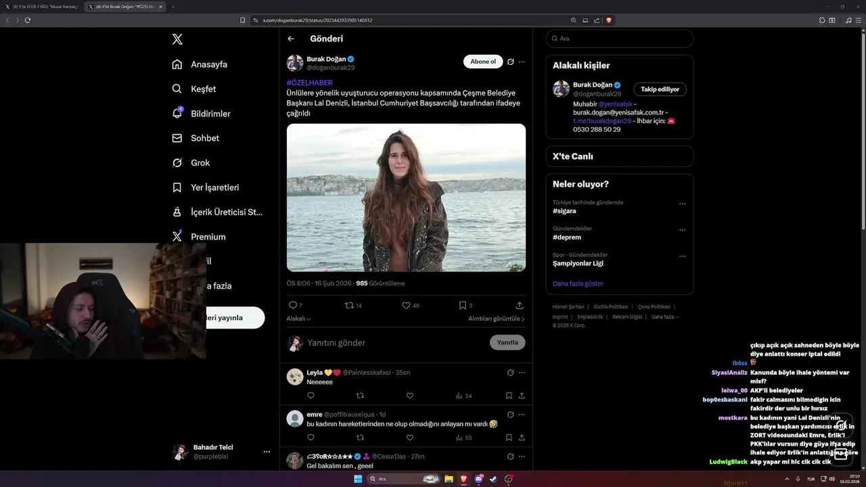Click the Brave shield icon

(608, 20)
